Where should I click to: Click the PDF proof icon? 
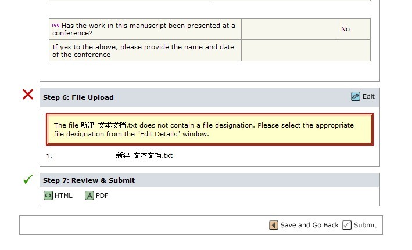89,195
